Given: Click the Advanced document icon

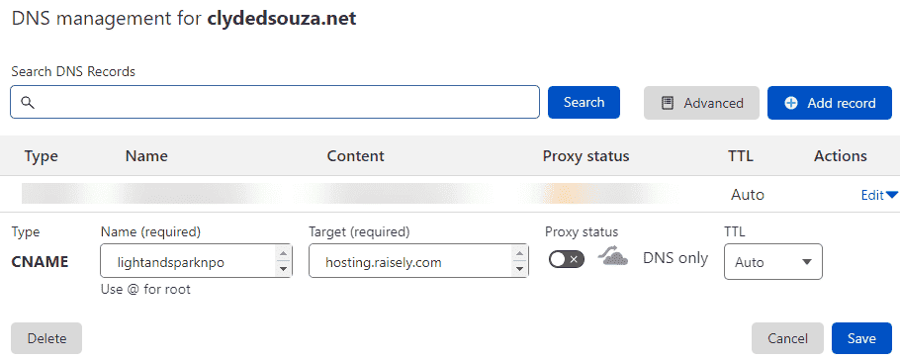Looking at the screenshot, I should click(667, 103).
